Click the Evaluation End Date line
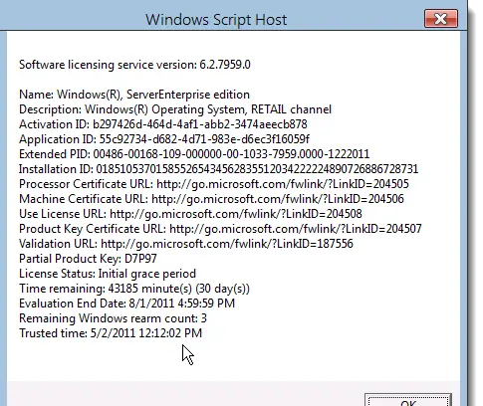The width and height of the screenshot is (483, 406). [127, 304]
